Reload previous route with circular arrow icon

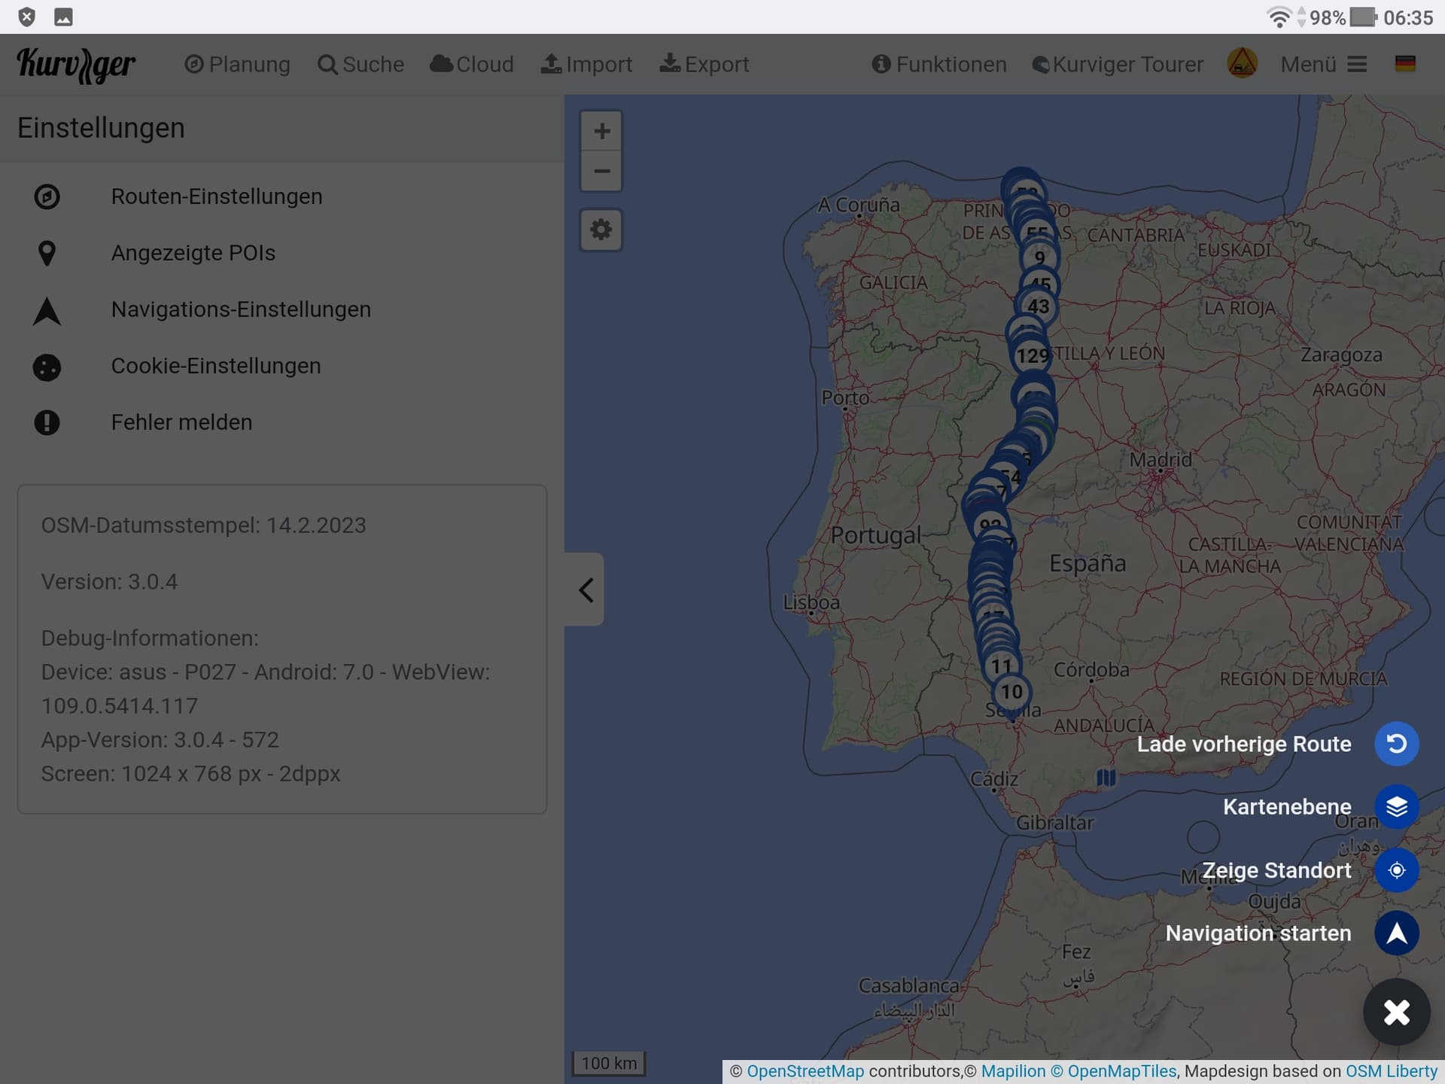coord(1396,744)
